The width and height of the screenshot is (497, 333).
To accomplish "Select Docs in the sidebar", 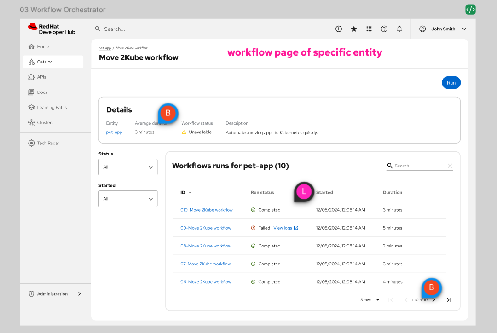I will coord(53,92).
